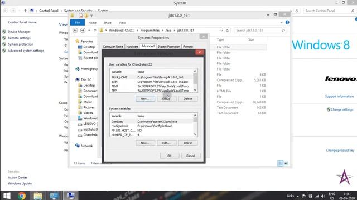The width and height of the screenshot is (357, 200).
Task: Open Remote settings link
Action: pyautogui.click(x=19, y=38)
